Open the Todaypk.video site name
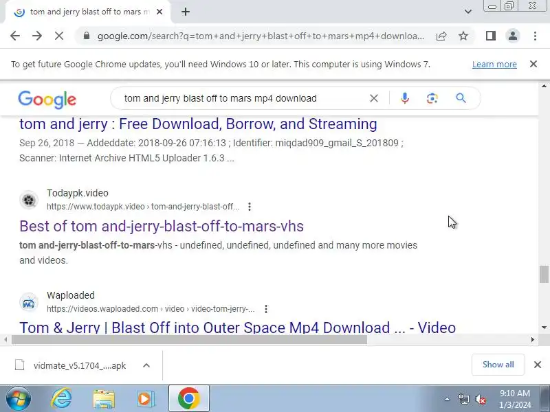Screen dimensions: 550x412 (x=78, y=193)
